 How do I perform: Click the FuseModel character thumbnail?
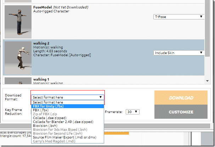tap(17, 20)
